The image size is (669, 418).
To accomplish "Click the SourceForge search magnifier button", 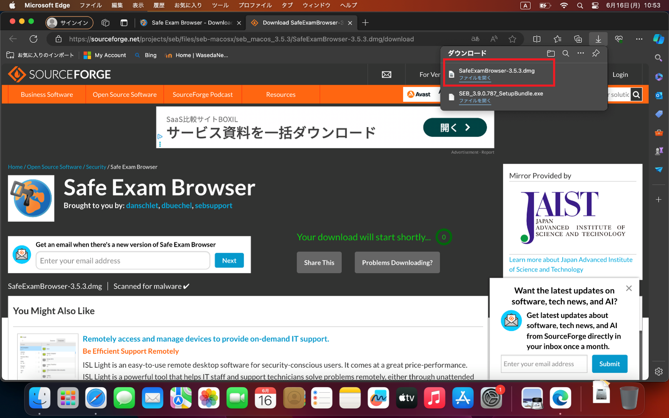I will pos(636,95).
